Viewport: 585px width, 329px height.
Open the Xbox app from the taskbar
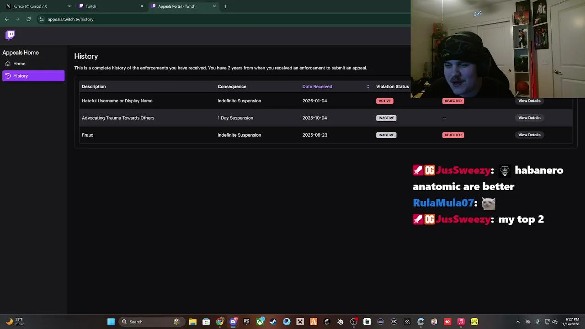(x=260, y=322)
